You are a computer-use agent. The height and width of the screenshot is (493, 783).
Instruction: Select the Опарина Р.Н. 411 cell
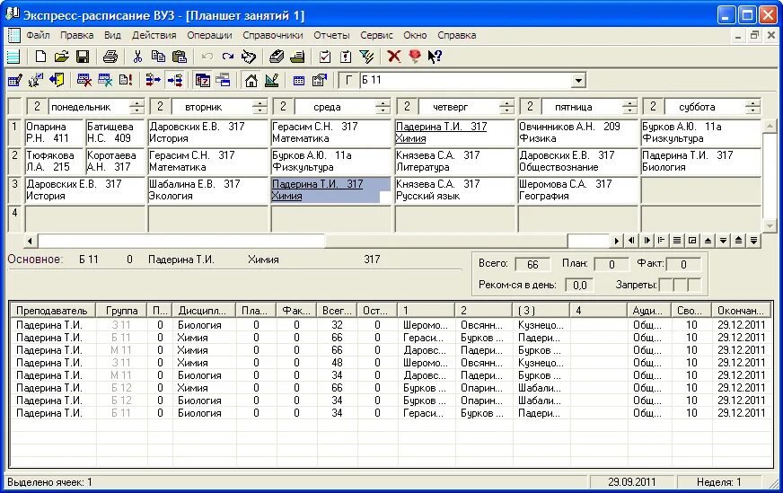[x=54, y=132]
